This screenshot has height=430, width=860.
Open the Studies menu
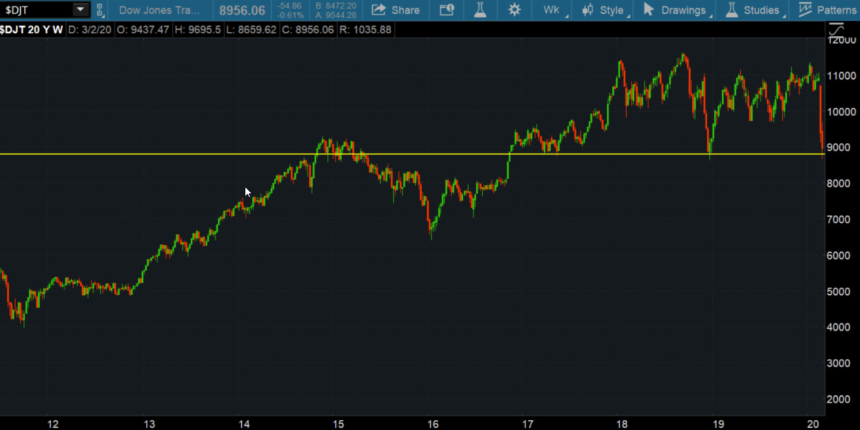(x=754, y=10)
